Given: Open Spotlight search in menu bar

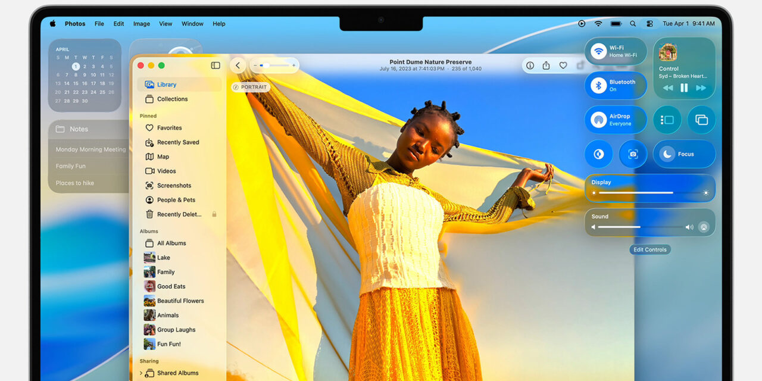Looking at the screenshot, I should pyautogui.click(x=633, y=24).
